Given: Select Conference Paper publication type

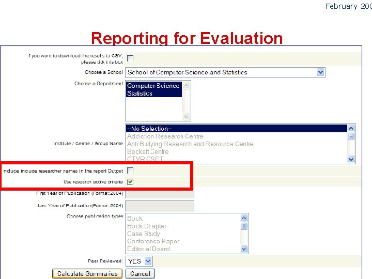Looking at the screenshot, I should [183, 241].
